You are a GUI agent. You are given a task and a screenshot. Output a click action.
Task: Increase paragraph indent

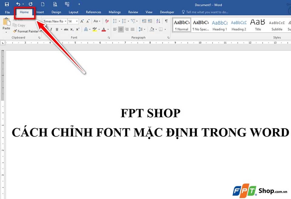tap(150, 21)
